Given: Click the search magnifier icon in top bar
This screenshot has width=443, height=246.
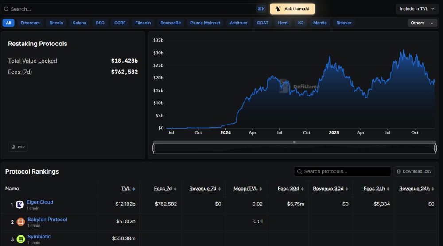Looking at the screenshot, I should tap(6, 9).
